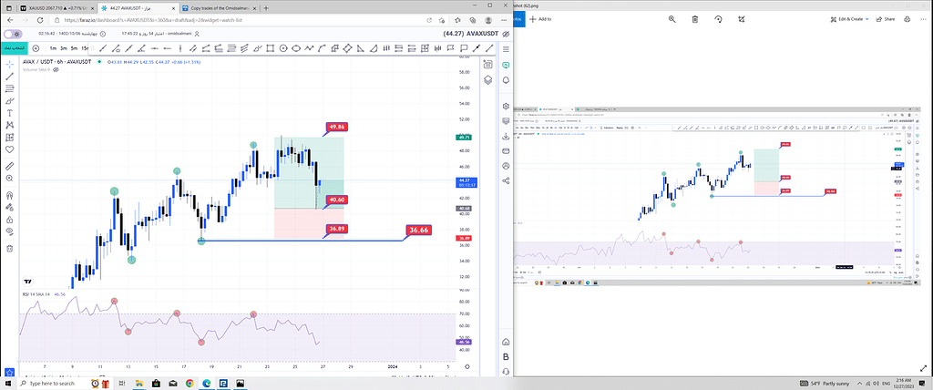The width and height of the screenshot is (933, 390).
Task: Select the brush drawing tool in the left sidebar
Action: click(x=9, y=100)
